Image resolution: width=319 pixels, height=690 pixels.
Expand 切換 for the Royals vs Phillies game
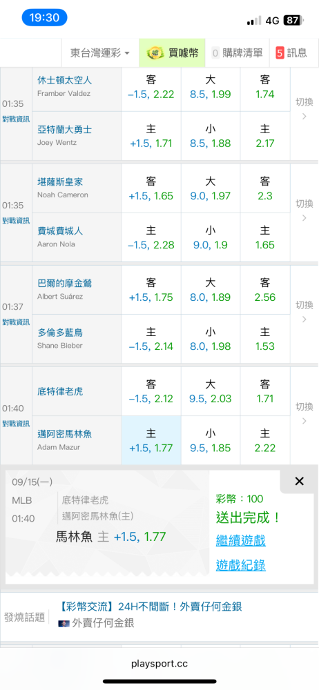pos(304,210)
